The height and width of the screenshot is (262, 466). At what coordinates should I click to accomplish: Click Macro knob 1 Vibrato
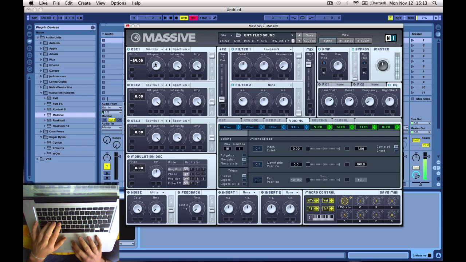(344, 201)
